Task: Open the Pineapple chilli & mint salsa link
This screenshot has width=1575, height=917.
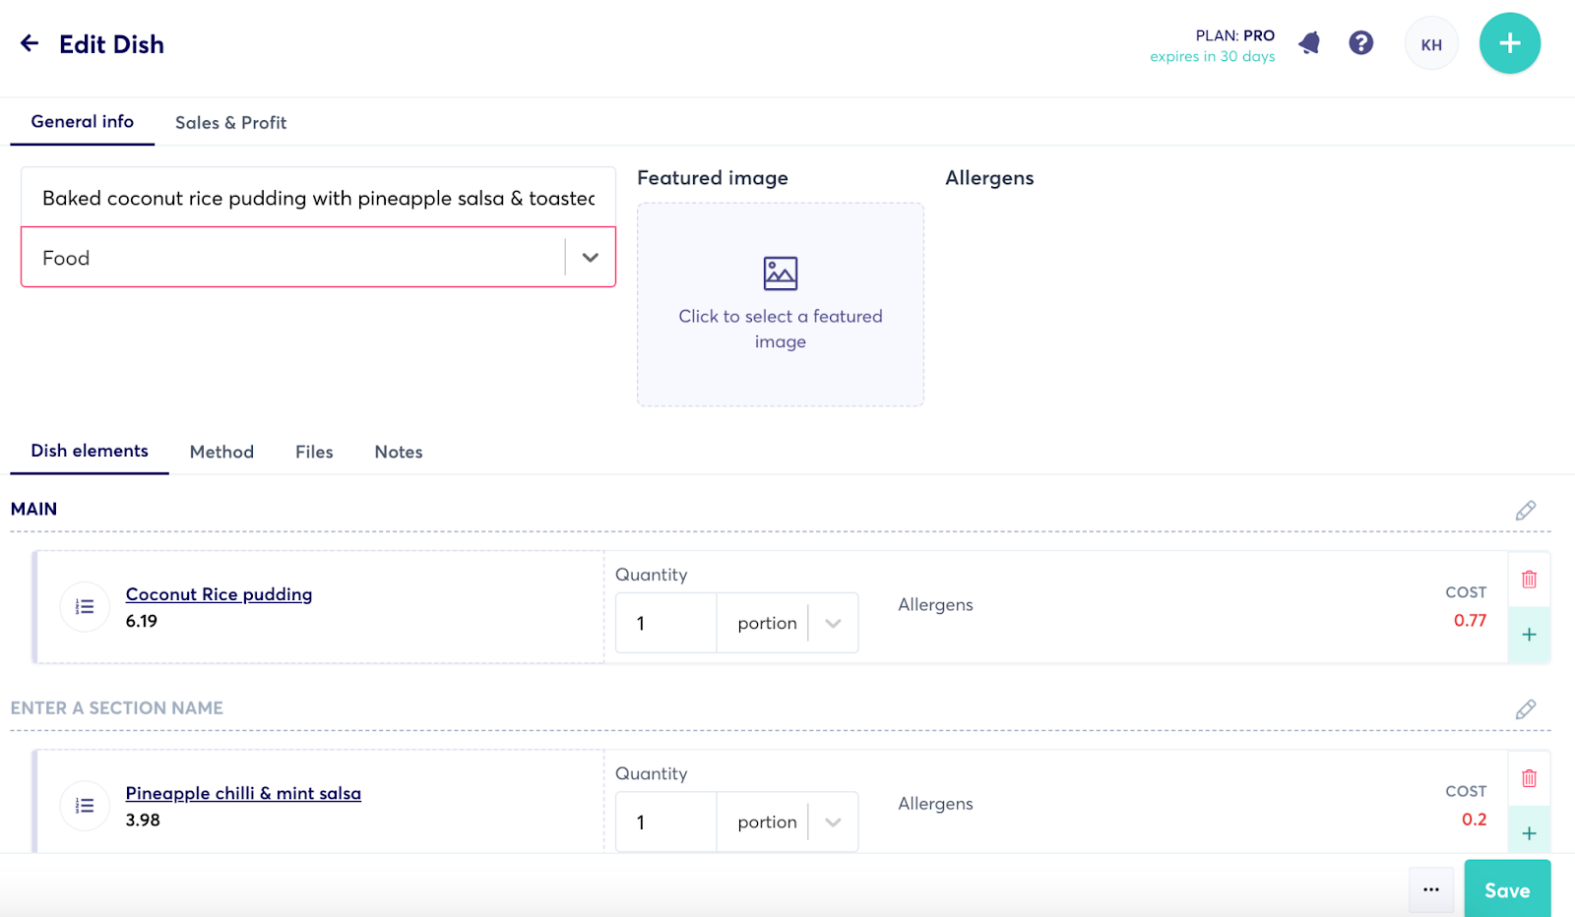Action: pos(243,793)
